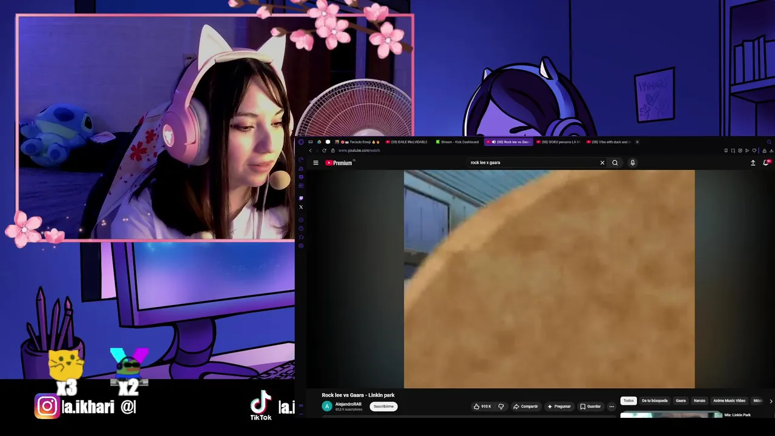775x436 pixels.
Task: Click the www.youtube.com/watch address bar
Action: 359,150
